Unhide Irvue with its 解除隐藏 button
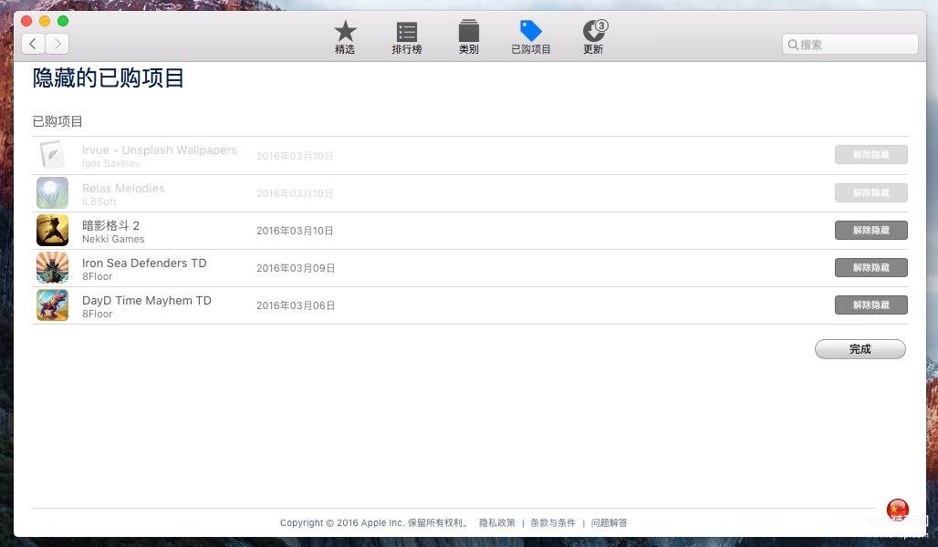Image resolution: width=938 pixels, height=547 pixels. pos(871,154)
